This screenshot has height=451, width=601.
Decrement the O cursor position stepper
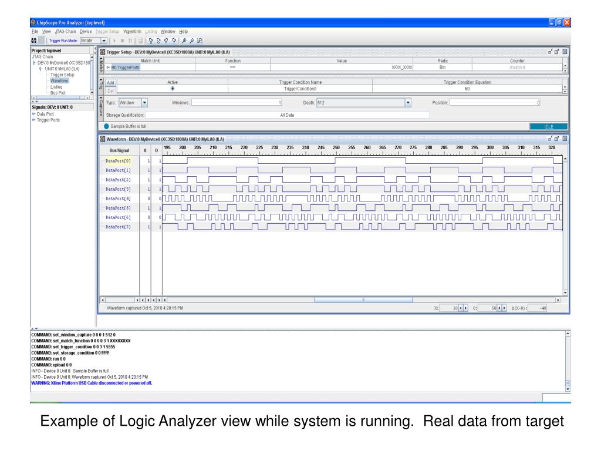(499, 308)
